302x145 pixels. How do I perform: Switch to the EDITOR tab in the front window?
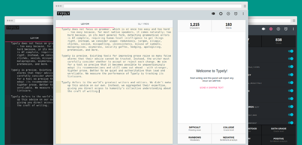(85, 24)
